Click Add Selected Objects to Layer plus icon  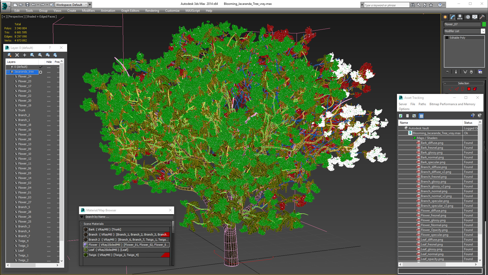point(25,55)
